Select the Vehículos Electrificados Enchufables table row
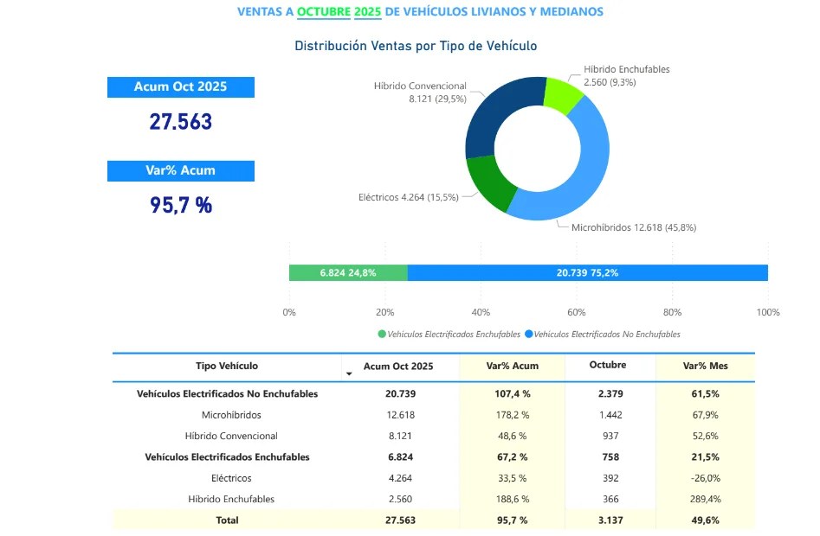Screen dimensions: 820x536 tap(227, 457)
